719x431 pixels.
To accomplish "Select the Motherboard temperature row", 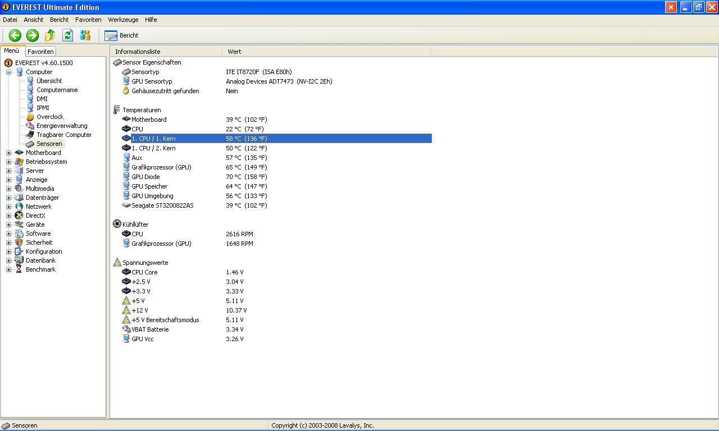I will (x=271, y=120).
